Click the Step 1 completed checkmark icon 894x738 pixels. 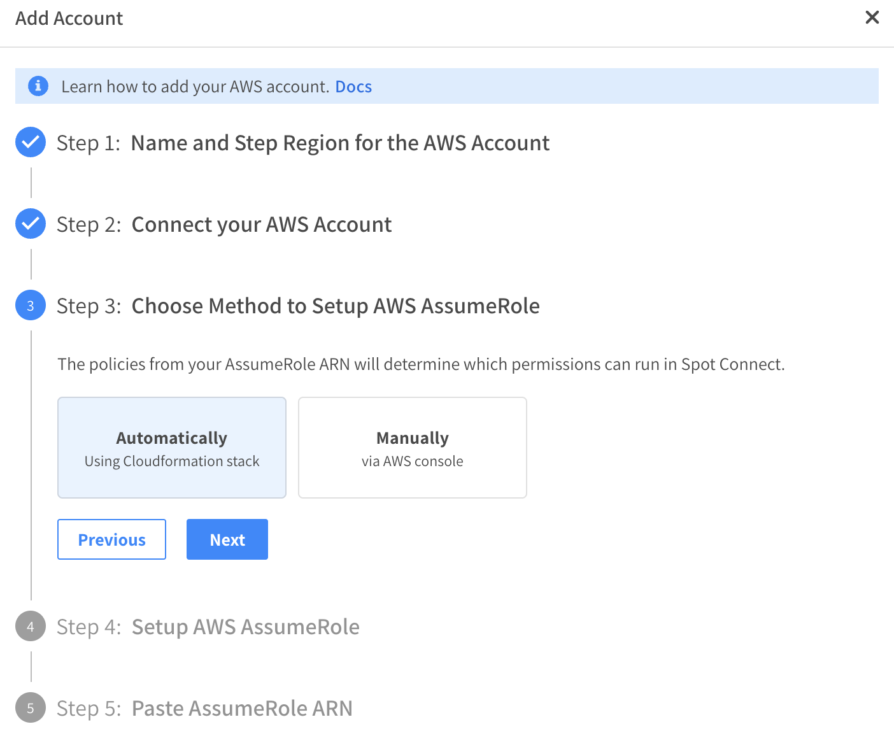point(31,142)
